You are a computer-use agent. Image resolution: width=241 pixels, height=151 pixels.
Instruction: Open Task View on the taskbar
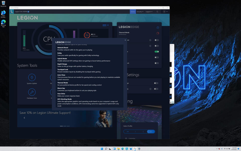click(110, 149)
